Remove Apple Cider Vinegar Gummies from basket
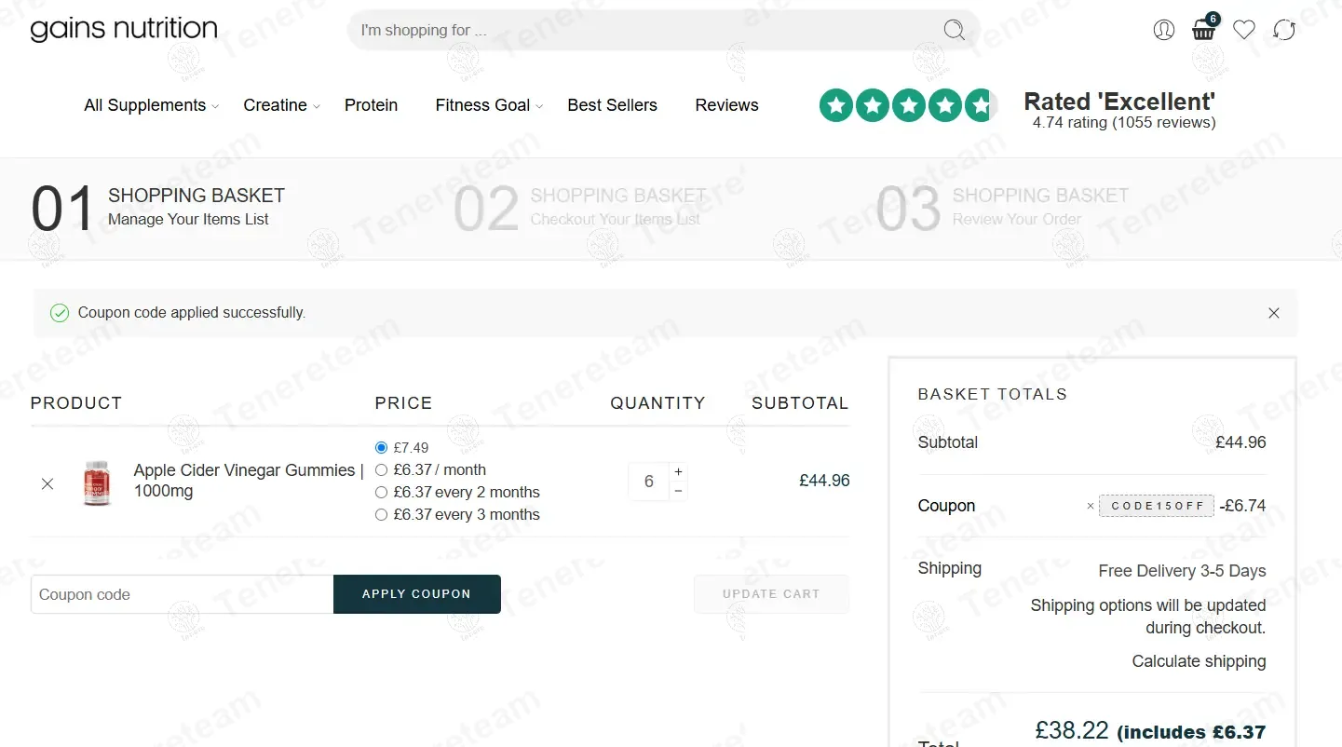Viewport: 1342px width, 747px height. [x=47, y=483]
